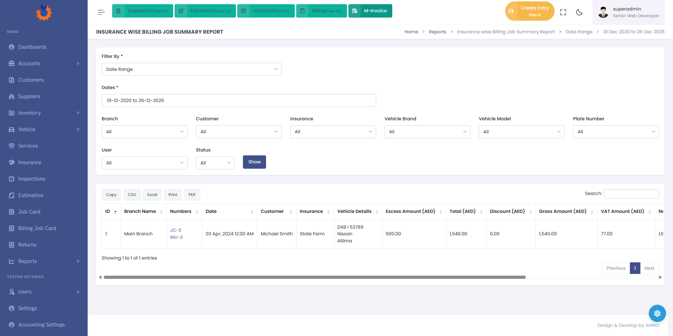The image size is (673, 336).
Task: Go to Estimation (Step 03) tab
Action: (x=205, y=11)
